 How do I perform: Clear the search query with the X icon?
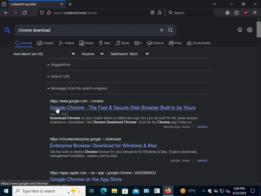[x=162, y=30]
